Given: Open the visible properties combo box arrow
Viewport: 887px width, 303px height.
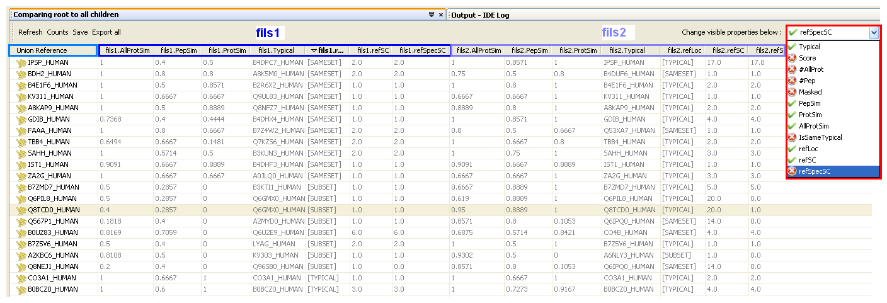Looking at the screenshot, I should 873,33.
